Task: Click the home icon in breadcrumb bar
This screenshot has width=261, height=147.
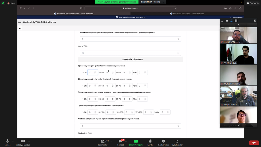Action: (x=20, y=28)
